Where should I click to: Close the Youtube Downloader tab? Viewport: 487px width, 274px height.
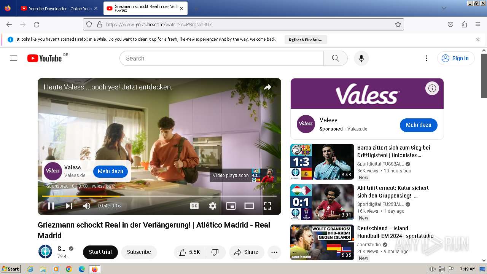pyautogui.click(x=95, y=8)
